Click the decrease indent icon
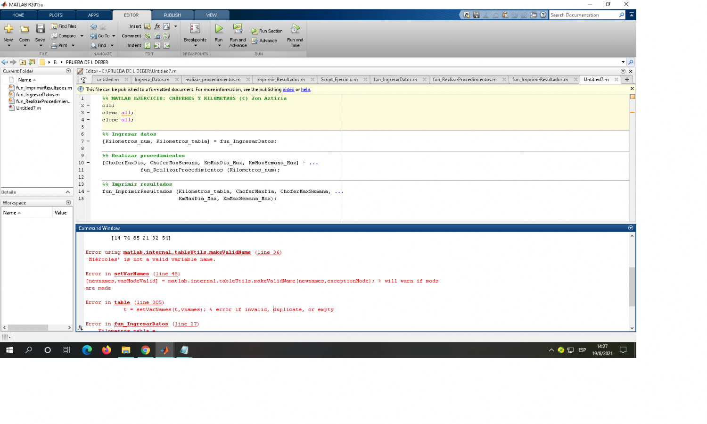Image resolution: width=707 pixels, height=424 pixels. click(x=166, y=46)
